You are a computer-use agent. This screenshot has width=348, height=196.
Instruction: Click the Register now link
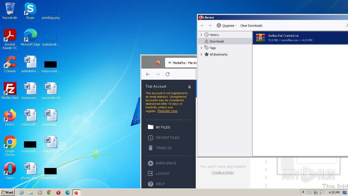point(167,111)
